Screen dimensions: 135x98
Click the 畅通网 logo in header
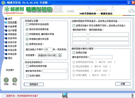pyautogui.click(x=14, y=9)
